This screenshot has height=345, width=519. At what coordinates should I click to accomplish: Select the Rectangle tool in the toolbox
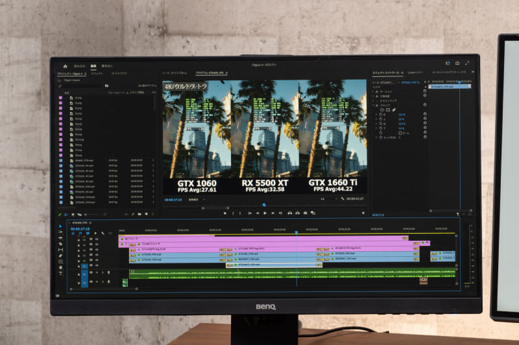[x=60, y=262]
